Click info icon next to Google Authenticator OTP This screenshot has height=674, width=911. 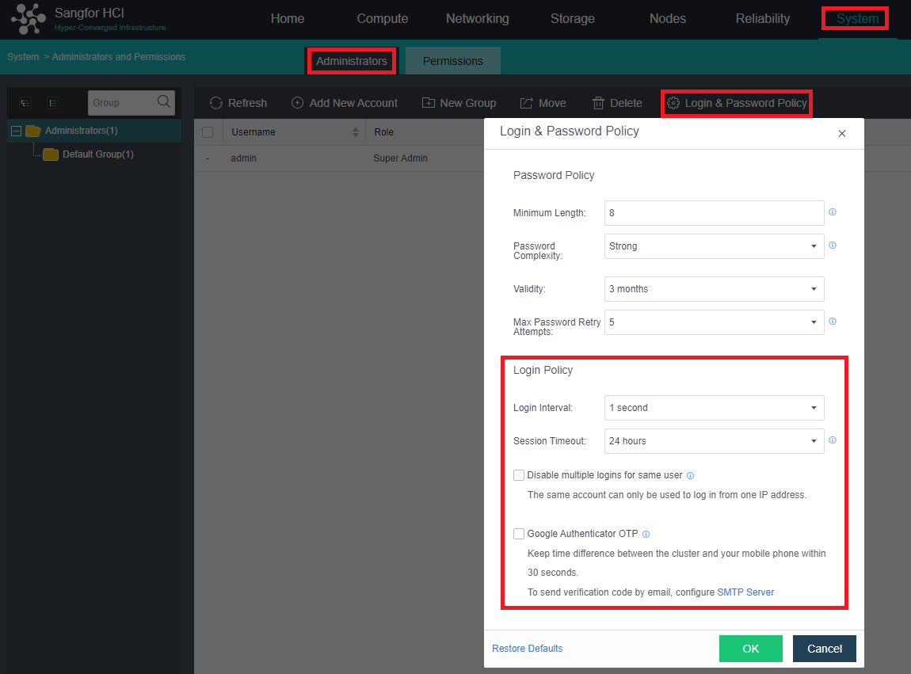tap(646, 534)
